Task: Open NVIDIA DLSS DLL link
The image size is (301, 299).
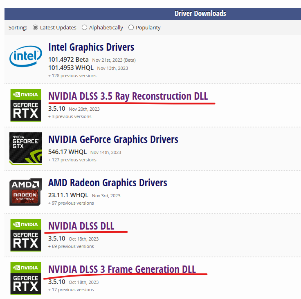Action: pos(81,226)
